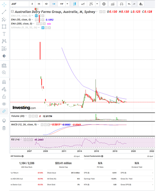
Task: Select bar chart style
Action: [x=91, y=4]
